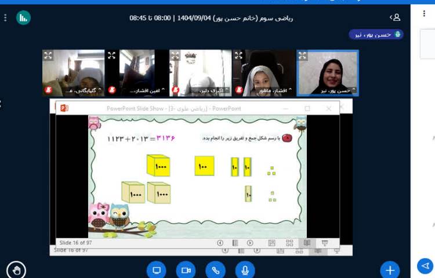
Task: Click the raise hand button
Action: 16,270
